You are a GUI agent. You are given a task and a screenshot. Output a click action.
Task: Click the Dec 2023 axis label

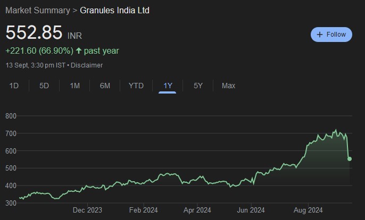point(88,210)
